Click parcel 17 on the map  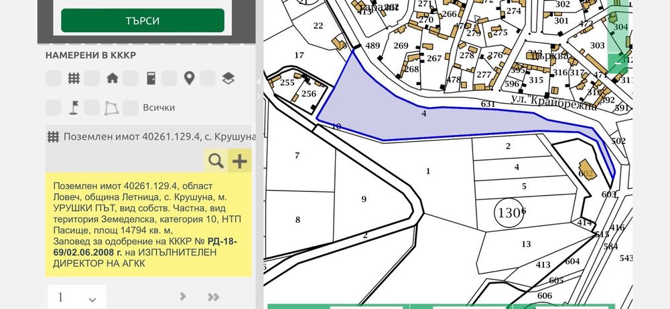[x=299, y=55]
